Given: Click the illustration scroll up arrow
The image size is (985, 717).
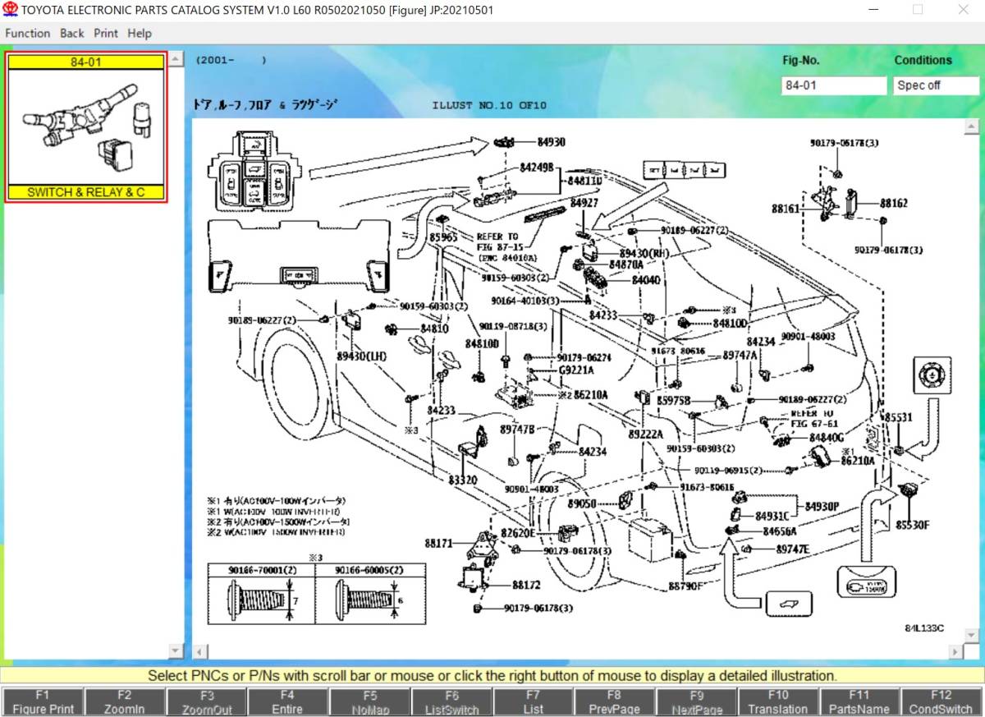Looking at the screenshot, I should coord(971,126).
